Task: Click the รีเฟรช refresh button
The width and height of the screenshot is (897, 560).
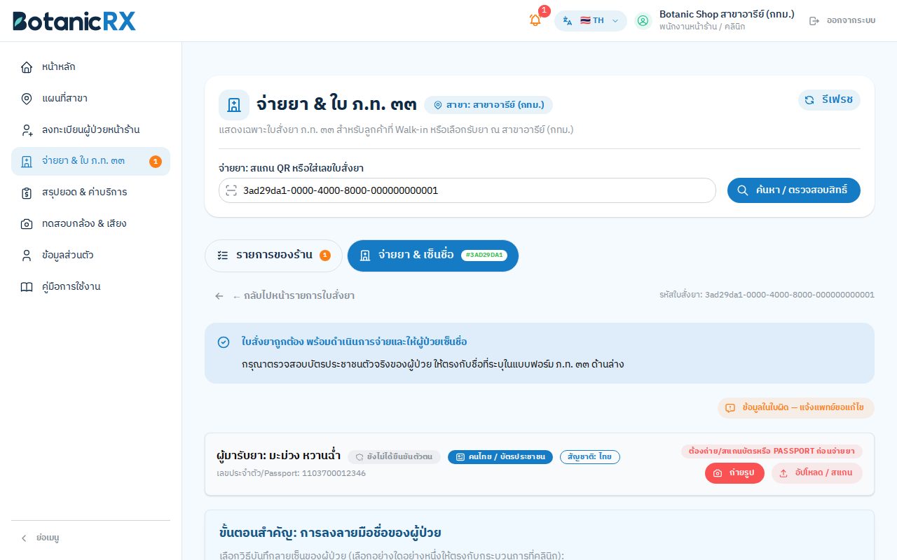Action: (829, 100)
